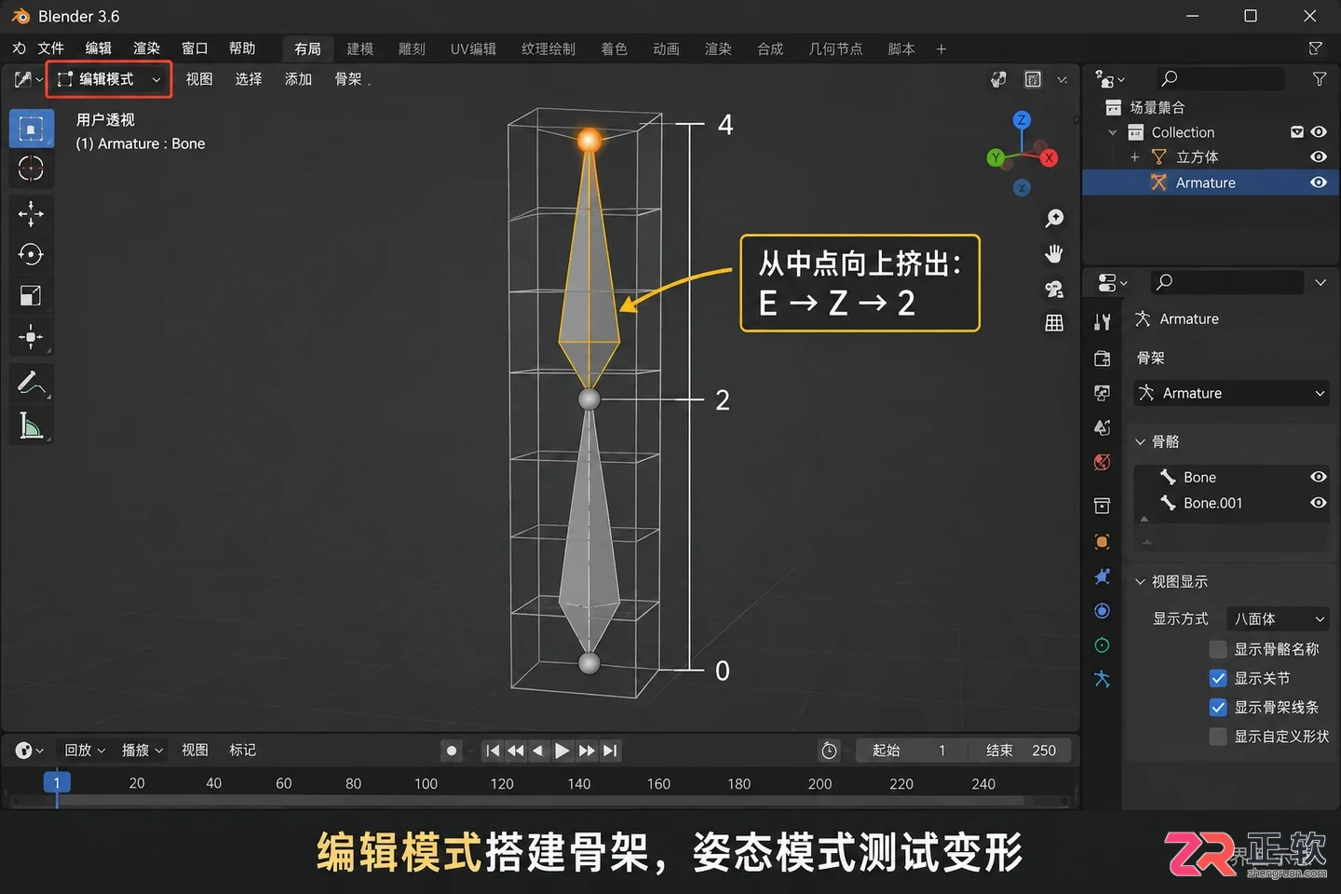The width and height of the screenshot is (1341, 894).
Task: Open the Scene properties tab
Action: (1103, 427)
